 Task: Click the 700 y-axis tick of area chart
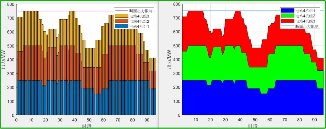177,18
